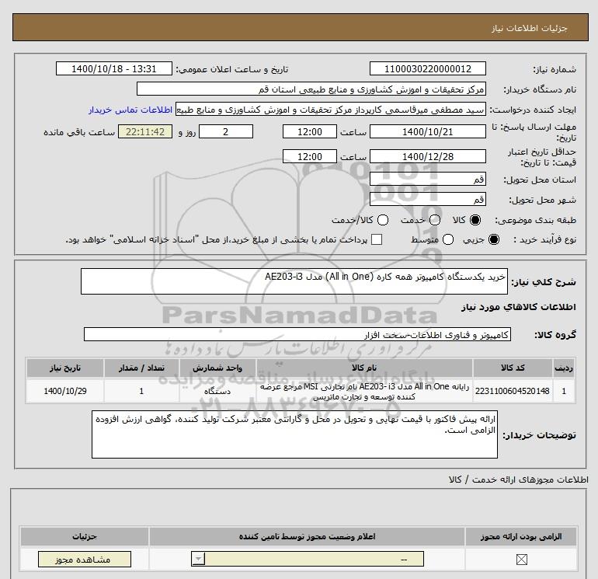Click the announcement date field 1400/10/18 - 13:31
The height and width of the screenshot is (579, 598).
point(113,68)
